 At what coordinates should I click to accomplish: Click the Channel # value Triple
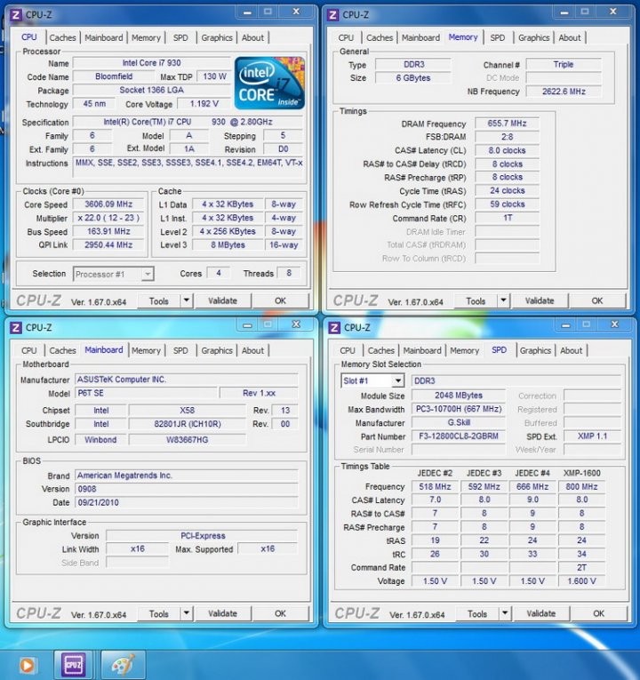click(x=564, y=65)
